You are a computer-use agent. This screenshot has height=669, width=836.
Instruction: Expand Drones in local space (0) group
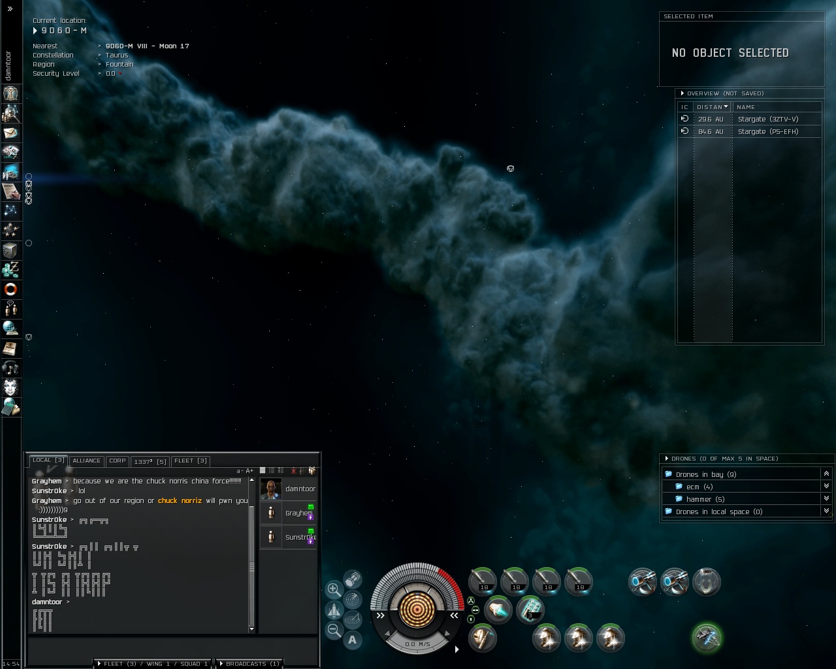tap(826, 512)
